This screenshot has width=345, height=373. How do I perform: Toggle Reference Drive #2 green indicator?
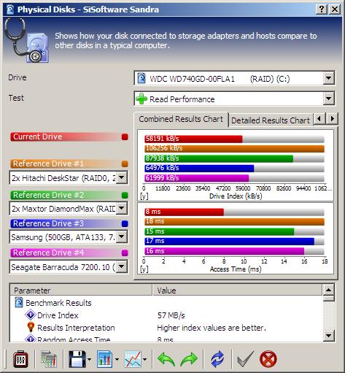pyautogui.click(x=125, y=195)
